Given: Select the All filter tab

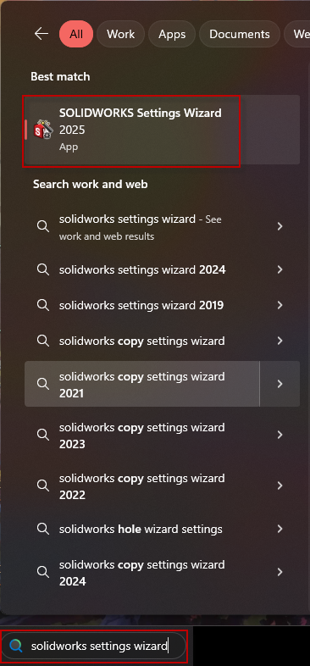Looking at the screenshot, I should pyautogui.click(x=76, y=34).
